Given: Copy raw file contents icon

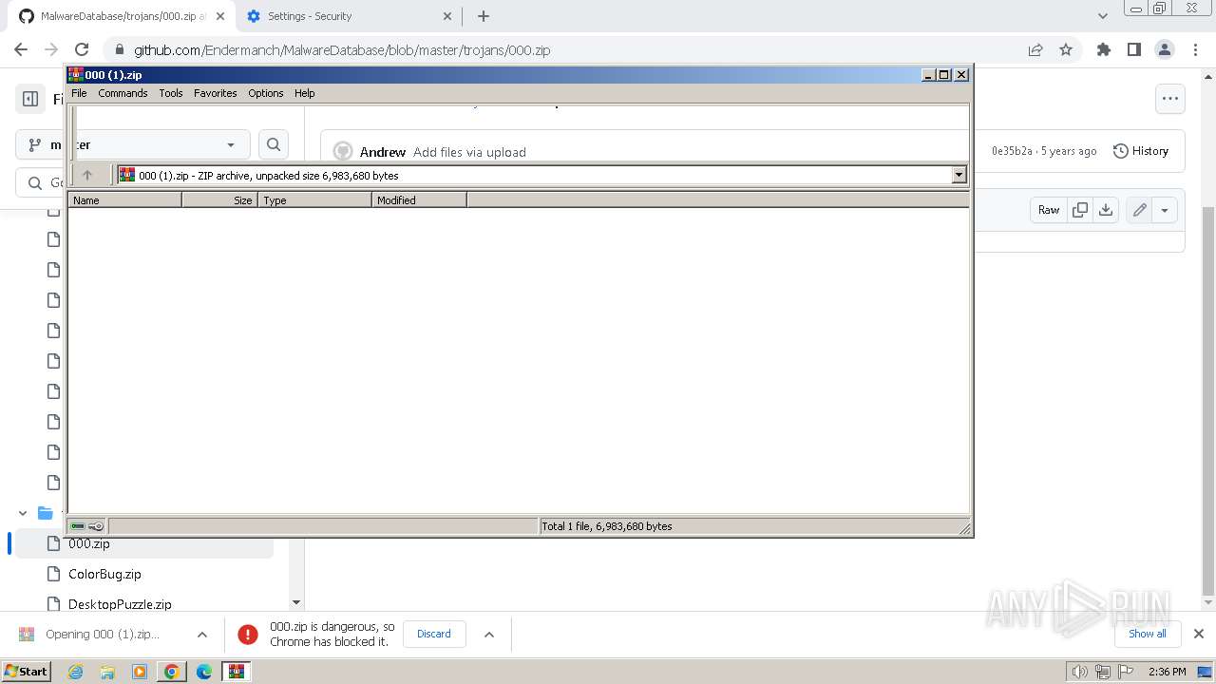Looking at the screenshot, I should [1080, 210].
